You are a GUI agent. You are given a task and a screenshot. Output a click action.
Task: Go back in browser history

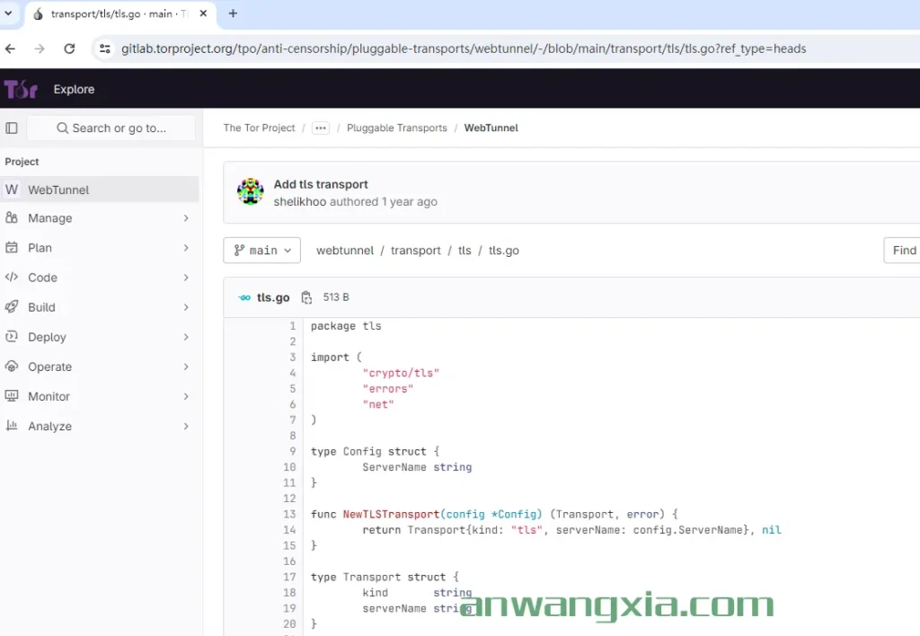click(x=11, y=49)
